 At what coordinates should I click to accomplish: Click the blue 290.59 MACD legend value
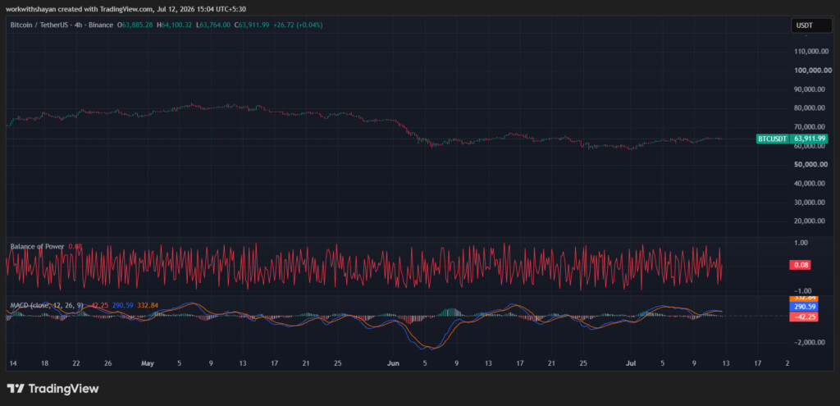121,305
